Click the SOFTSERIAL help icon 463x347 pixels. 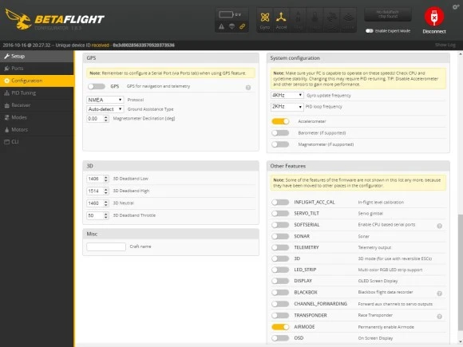click(439, 226)
